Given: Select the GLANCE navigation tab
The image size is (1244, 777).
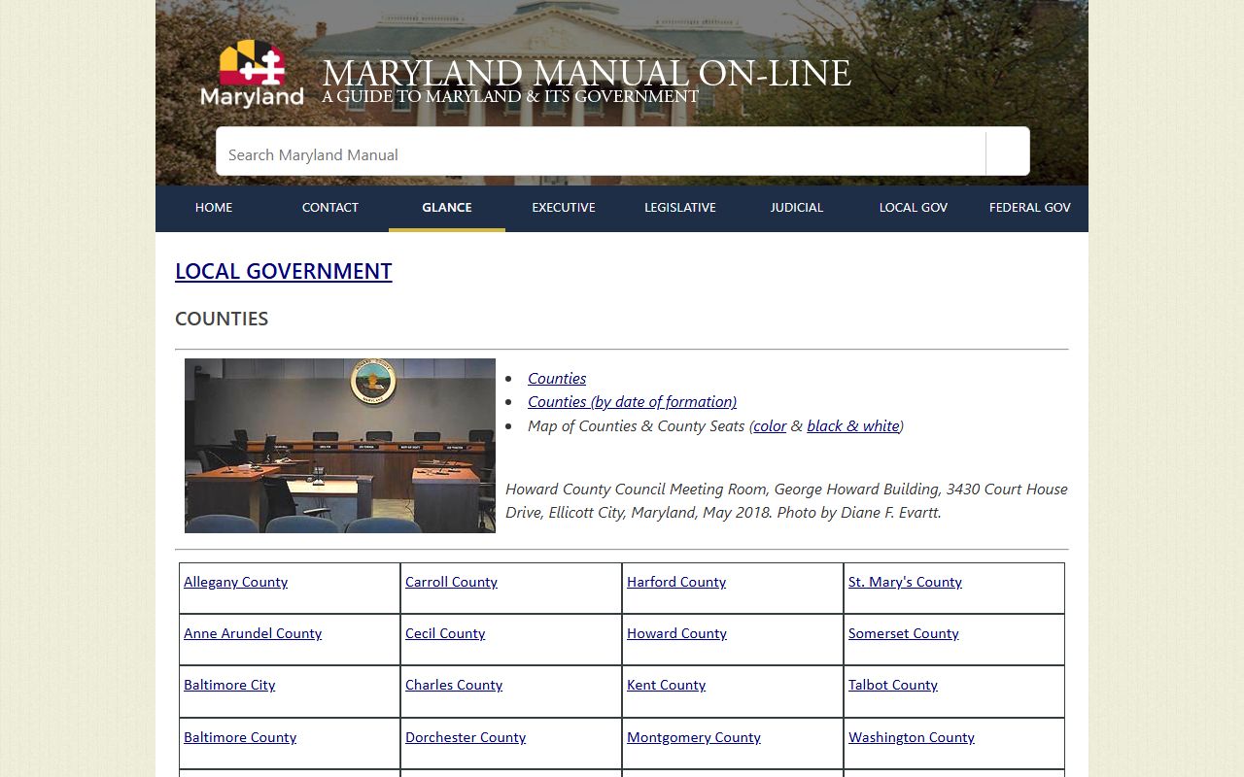Looking at the screenshot, I should (447, 208).
